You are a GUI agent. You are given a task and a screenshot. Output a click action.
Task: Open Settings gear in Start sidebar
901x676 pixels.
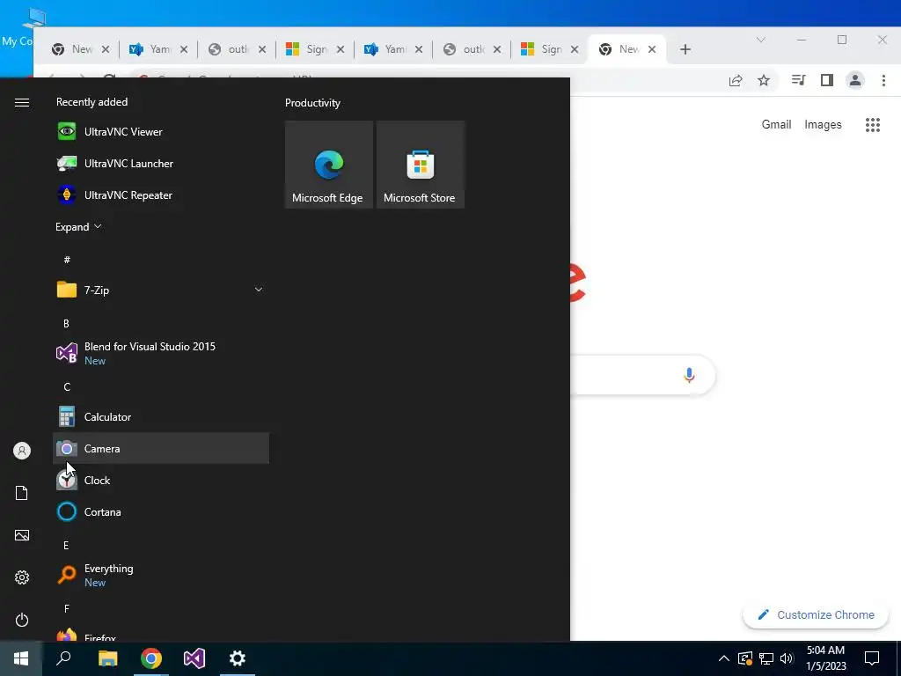click(22, 577)
